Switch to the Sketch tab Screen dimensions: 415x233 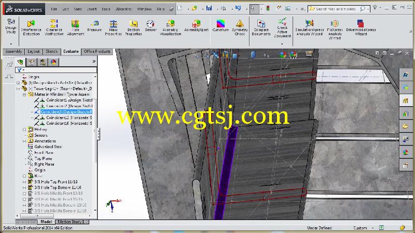click(51, 51)
